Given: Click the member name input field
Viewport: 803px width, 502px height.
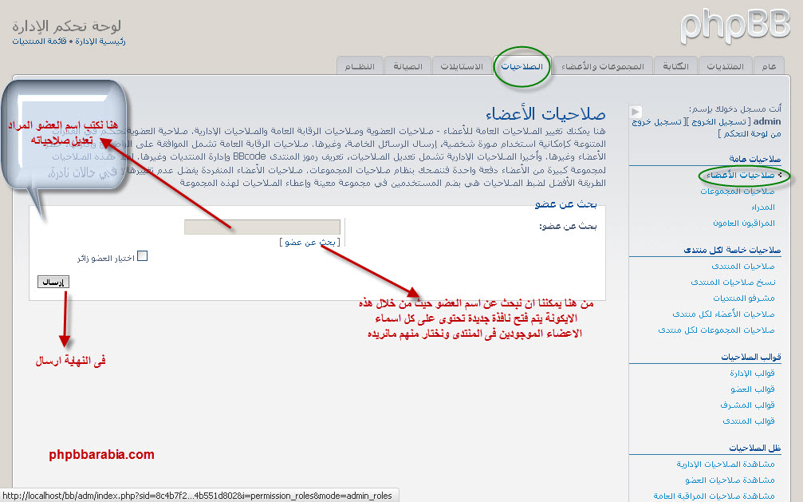Looking at the screenshot, I should (x=262, y=227).
